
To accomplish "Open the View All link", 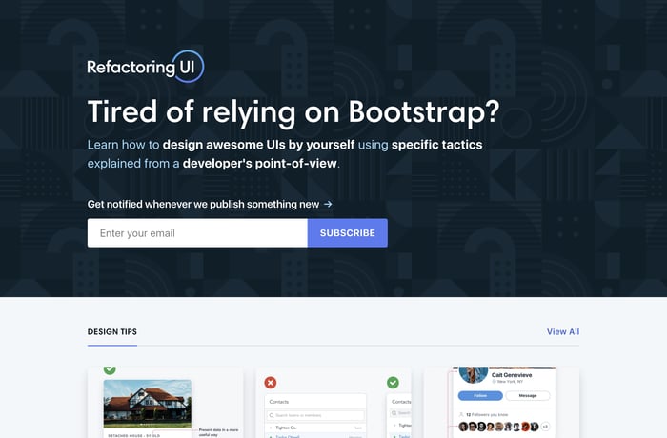I will (x=563, y=331).
